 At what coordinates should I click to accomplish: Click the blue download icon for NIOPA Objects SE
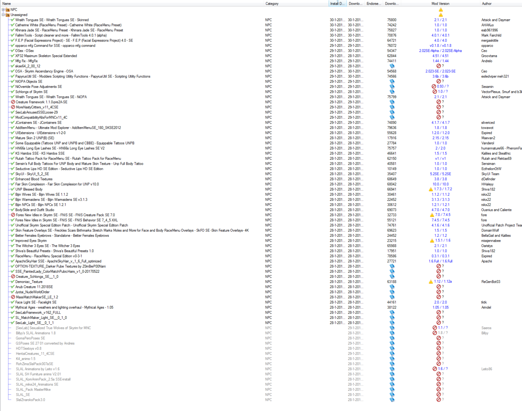point(392,81)
